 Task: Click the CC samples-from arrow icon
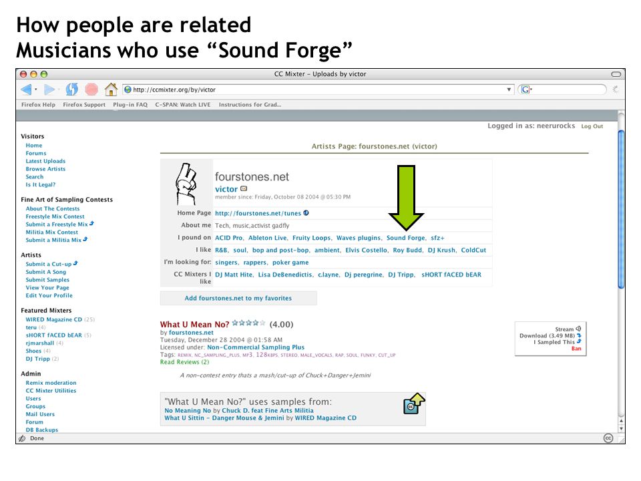(414, 404)
